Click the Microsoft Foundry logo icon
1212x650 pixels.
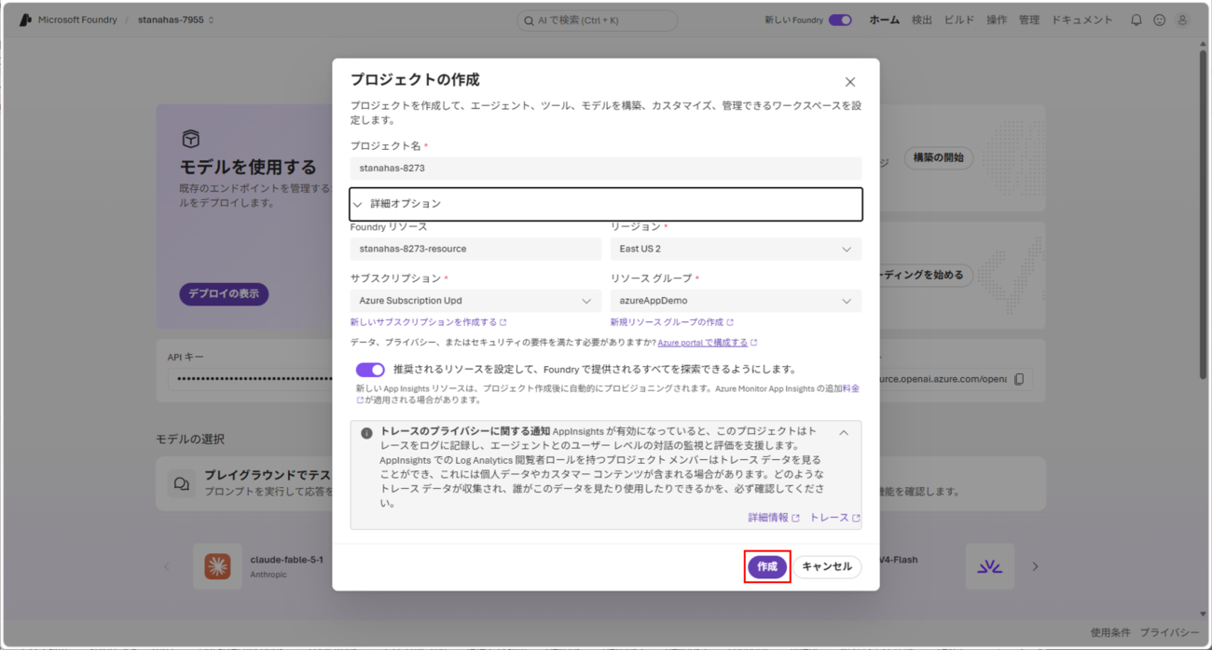(x=25, y=20)
